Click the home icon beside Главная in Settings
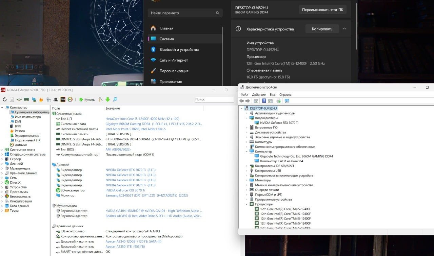 tap(153, 28)
